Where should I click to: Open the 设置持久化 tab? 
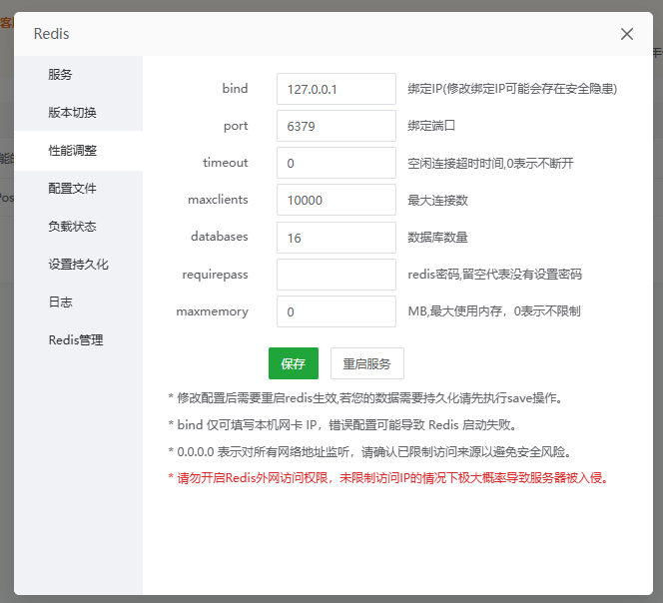[x=79, y=264]
